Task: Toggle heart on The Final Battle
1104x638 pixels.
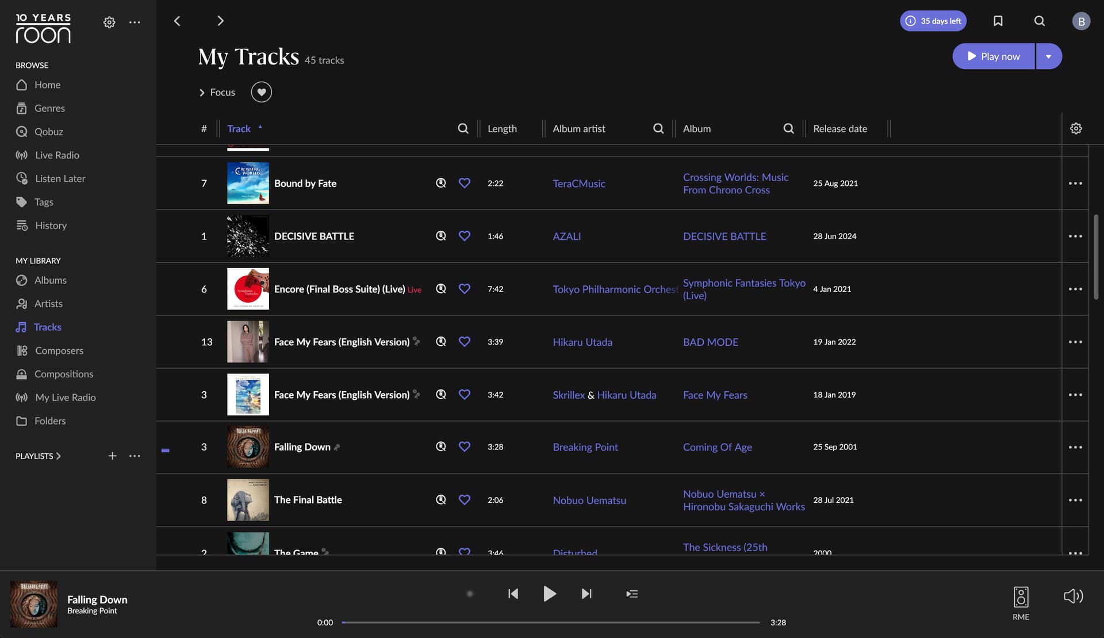Action: [465, 500]
